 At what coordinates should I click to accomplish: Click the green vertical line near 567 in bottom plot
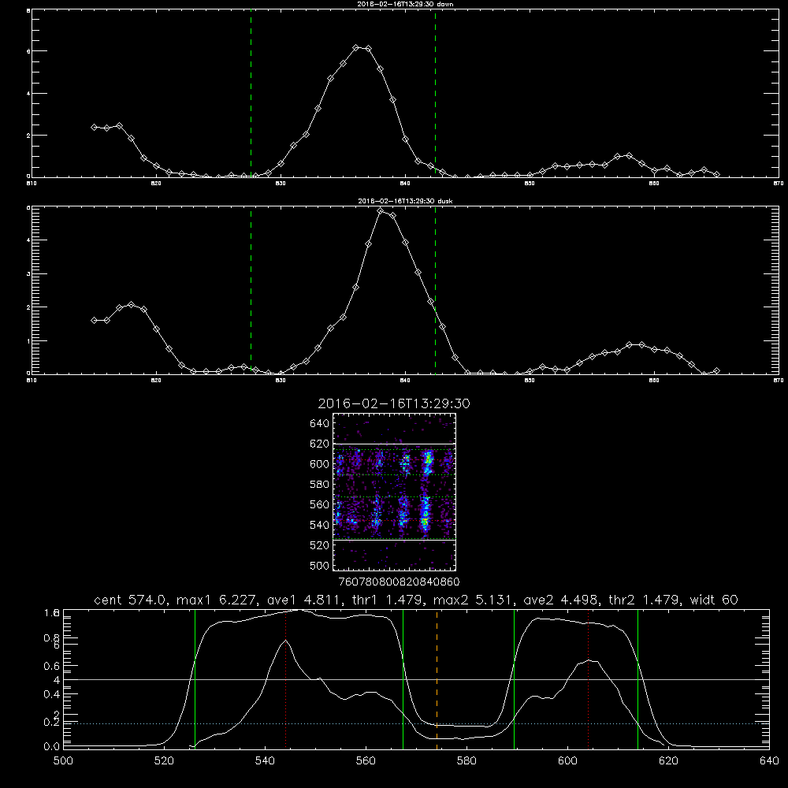tap(403, 678)
